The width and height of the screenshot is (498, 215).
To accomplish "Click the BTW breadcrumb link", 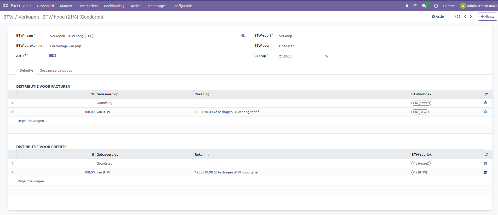I will pos(8,17).
